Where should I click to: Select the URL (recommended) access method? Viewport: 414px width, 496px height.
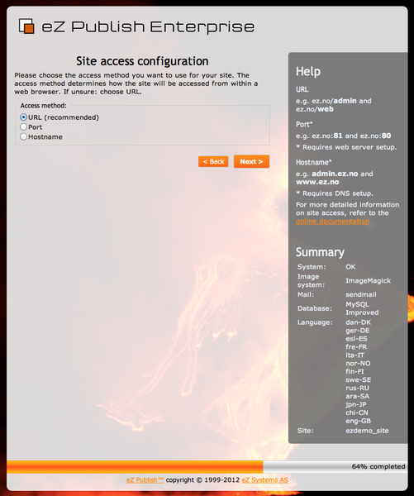point(23,117)
